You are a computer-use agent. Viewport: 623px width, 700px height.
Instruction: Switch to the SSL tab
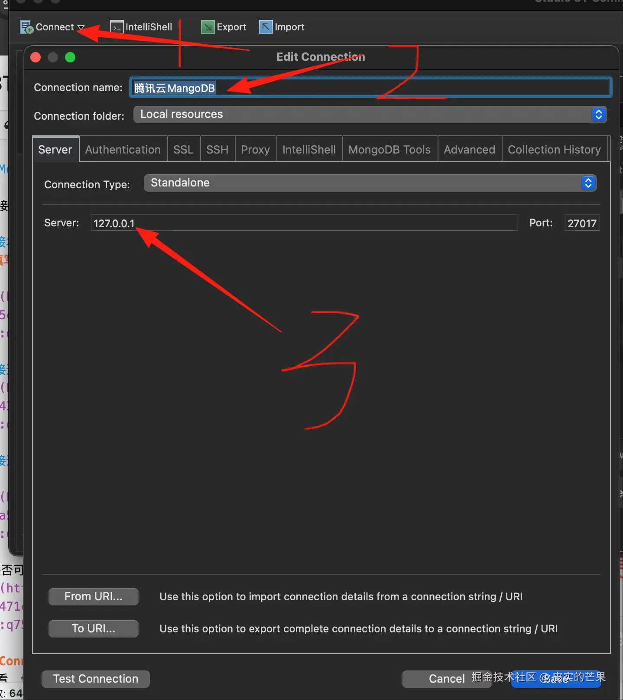(x=183, y=150)
